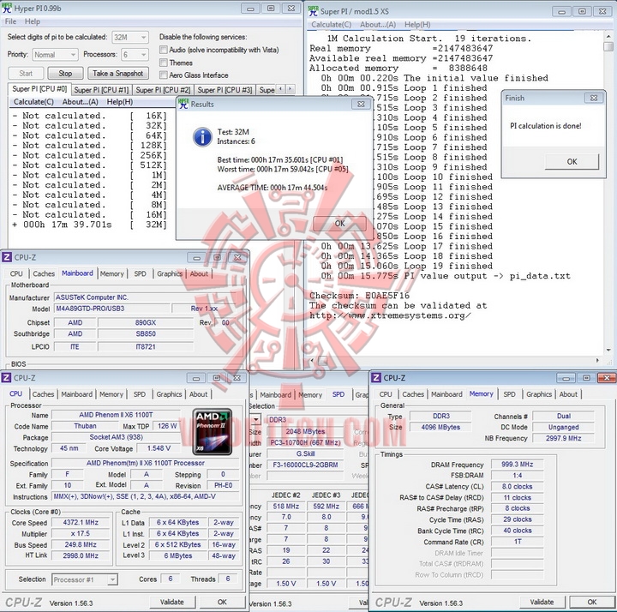617x612 pixels.
Task: Open Hyper PI Help menu
Action: pyautogui.click(x=33, y=21)
